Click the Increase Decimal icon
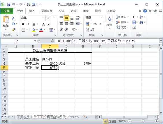Image resolution: width=163 pixels, height=124 pixels. click(x=87, y=29)
